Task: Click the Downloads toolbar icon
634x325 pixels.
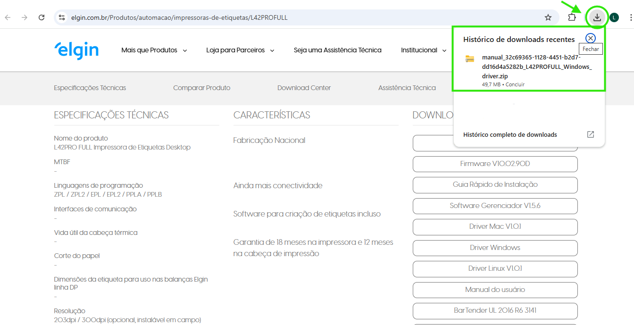Action: click(597, 17)
